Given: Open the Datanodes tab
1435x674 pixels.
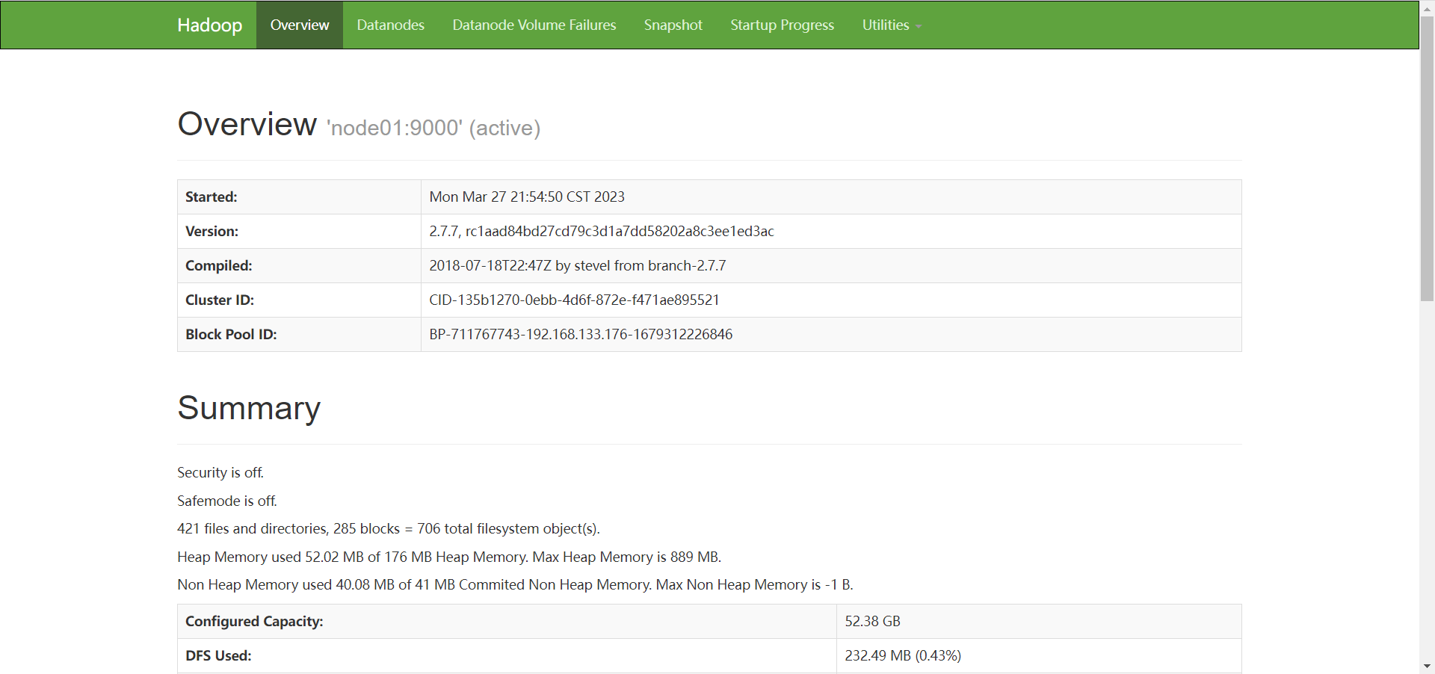Looking at the screenshot, I should pos(390,25).
